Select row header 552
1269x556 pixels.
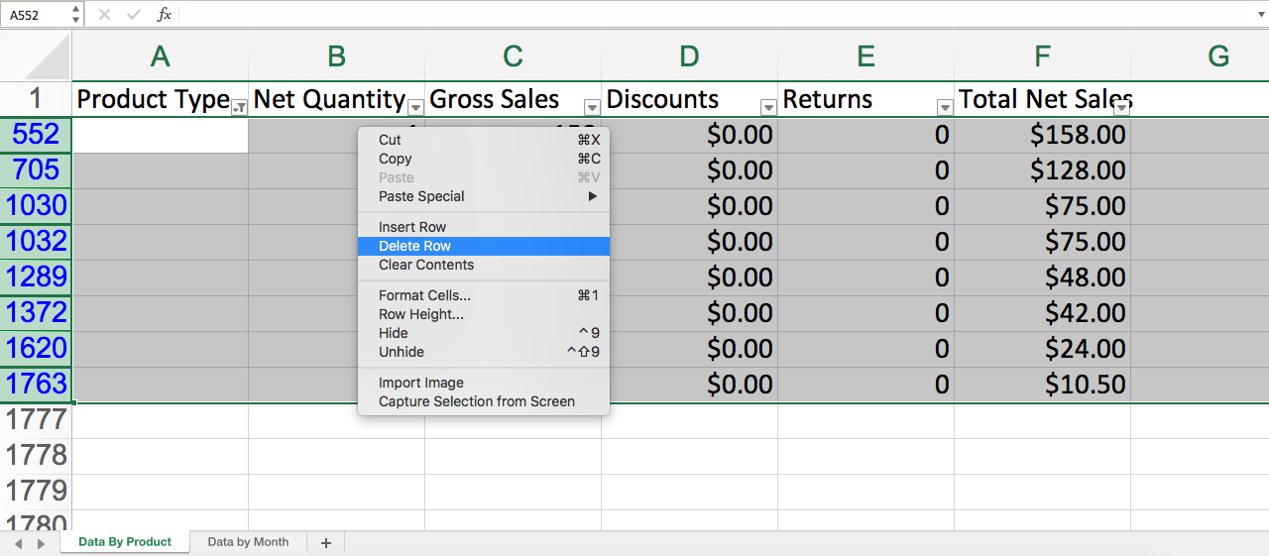(36, 134)
